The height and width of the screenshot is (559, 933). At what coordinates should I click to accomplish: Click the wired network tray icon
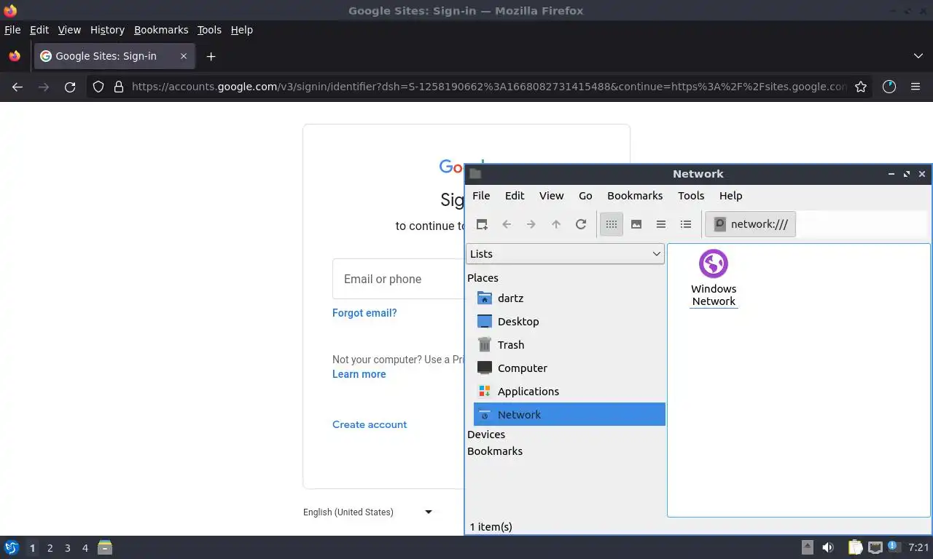pos(875,547)
